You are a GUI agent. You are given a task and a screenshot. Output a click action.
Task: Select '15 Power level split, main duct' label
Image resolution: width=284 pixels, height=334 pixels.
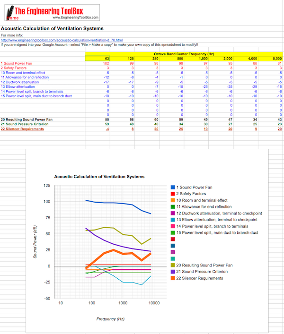36,96
